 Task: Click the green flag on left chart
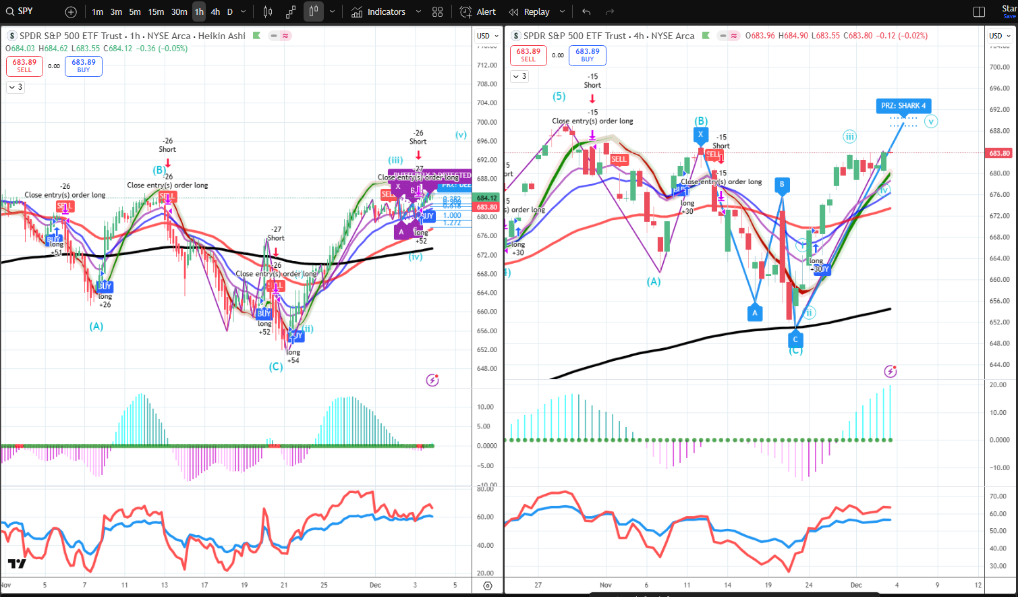(256, 36)
